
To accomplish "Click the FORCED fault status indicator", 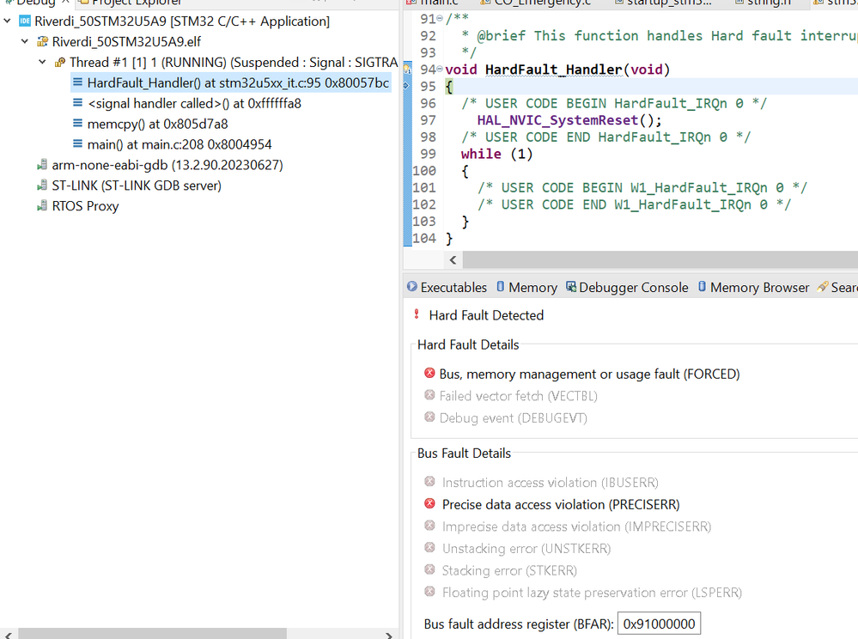I will (429, 373).
